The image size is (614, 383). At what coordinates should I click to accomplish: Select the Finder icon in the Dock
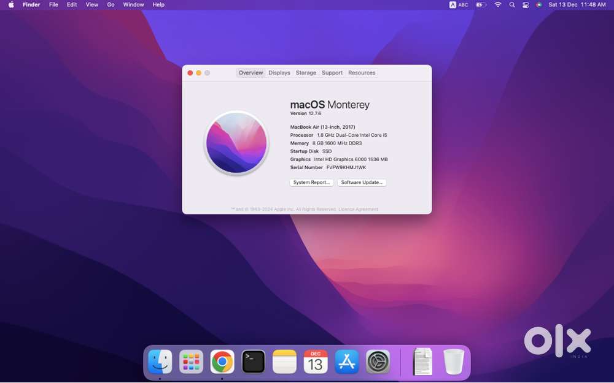coord(159,362)
